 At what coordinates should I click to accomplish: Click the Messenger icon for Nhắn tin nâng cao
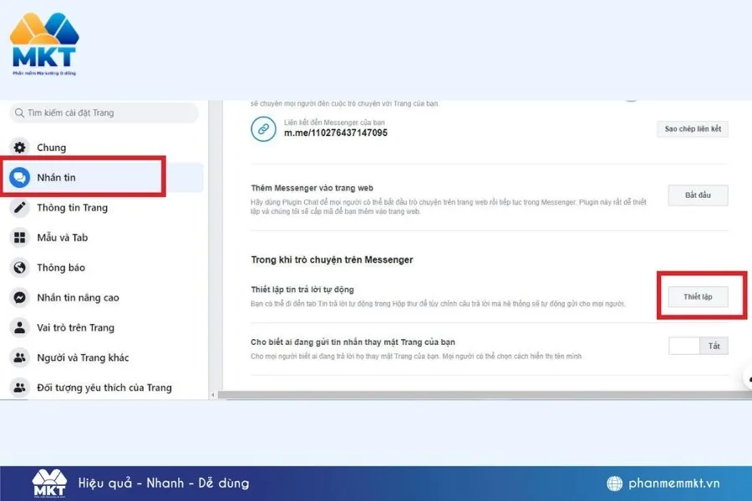(x=20, y=297)
